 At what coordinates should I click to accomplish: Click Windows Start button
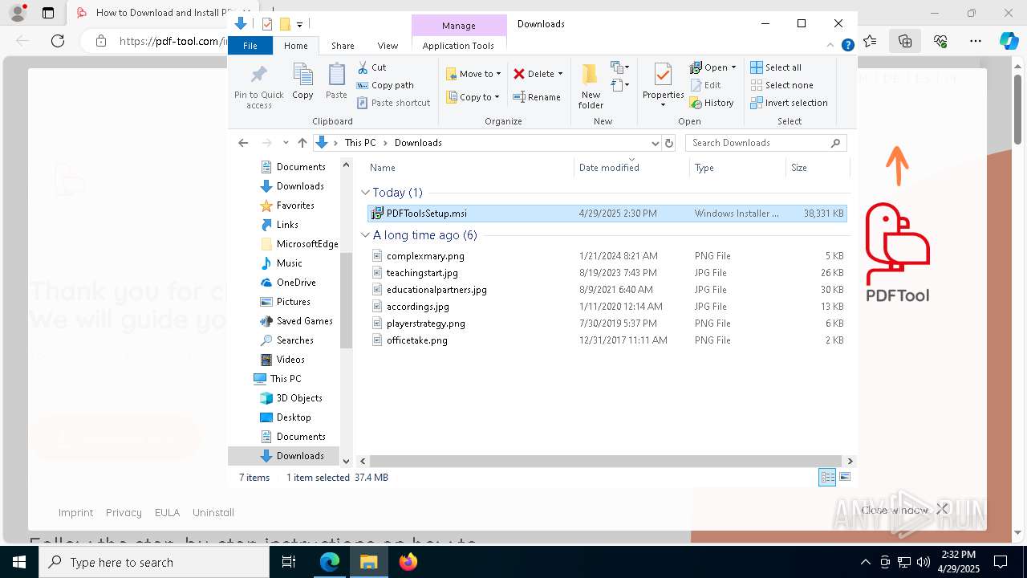pos(19,562)
